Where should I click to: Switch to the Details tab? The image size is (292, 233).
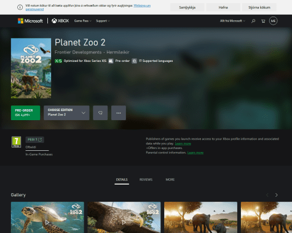[x=122, y=180]
